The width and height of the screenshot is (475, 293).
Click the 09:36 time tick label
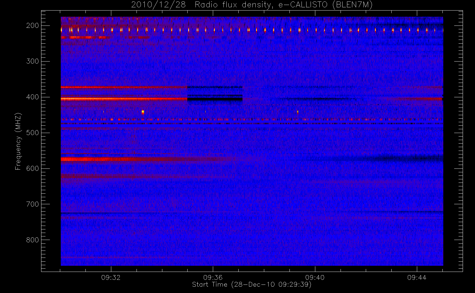[x=213, y=277]
